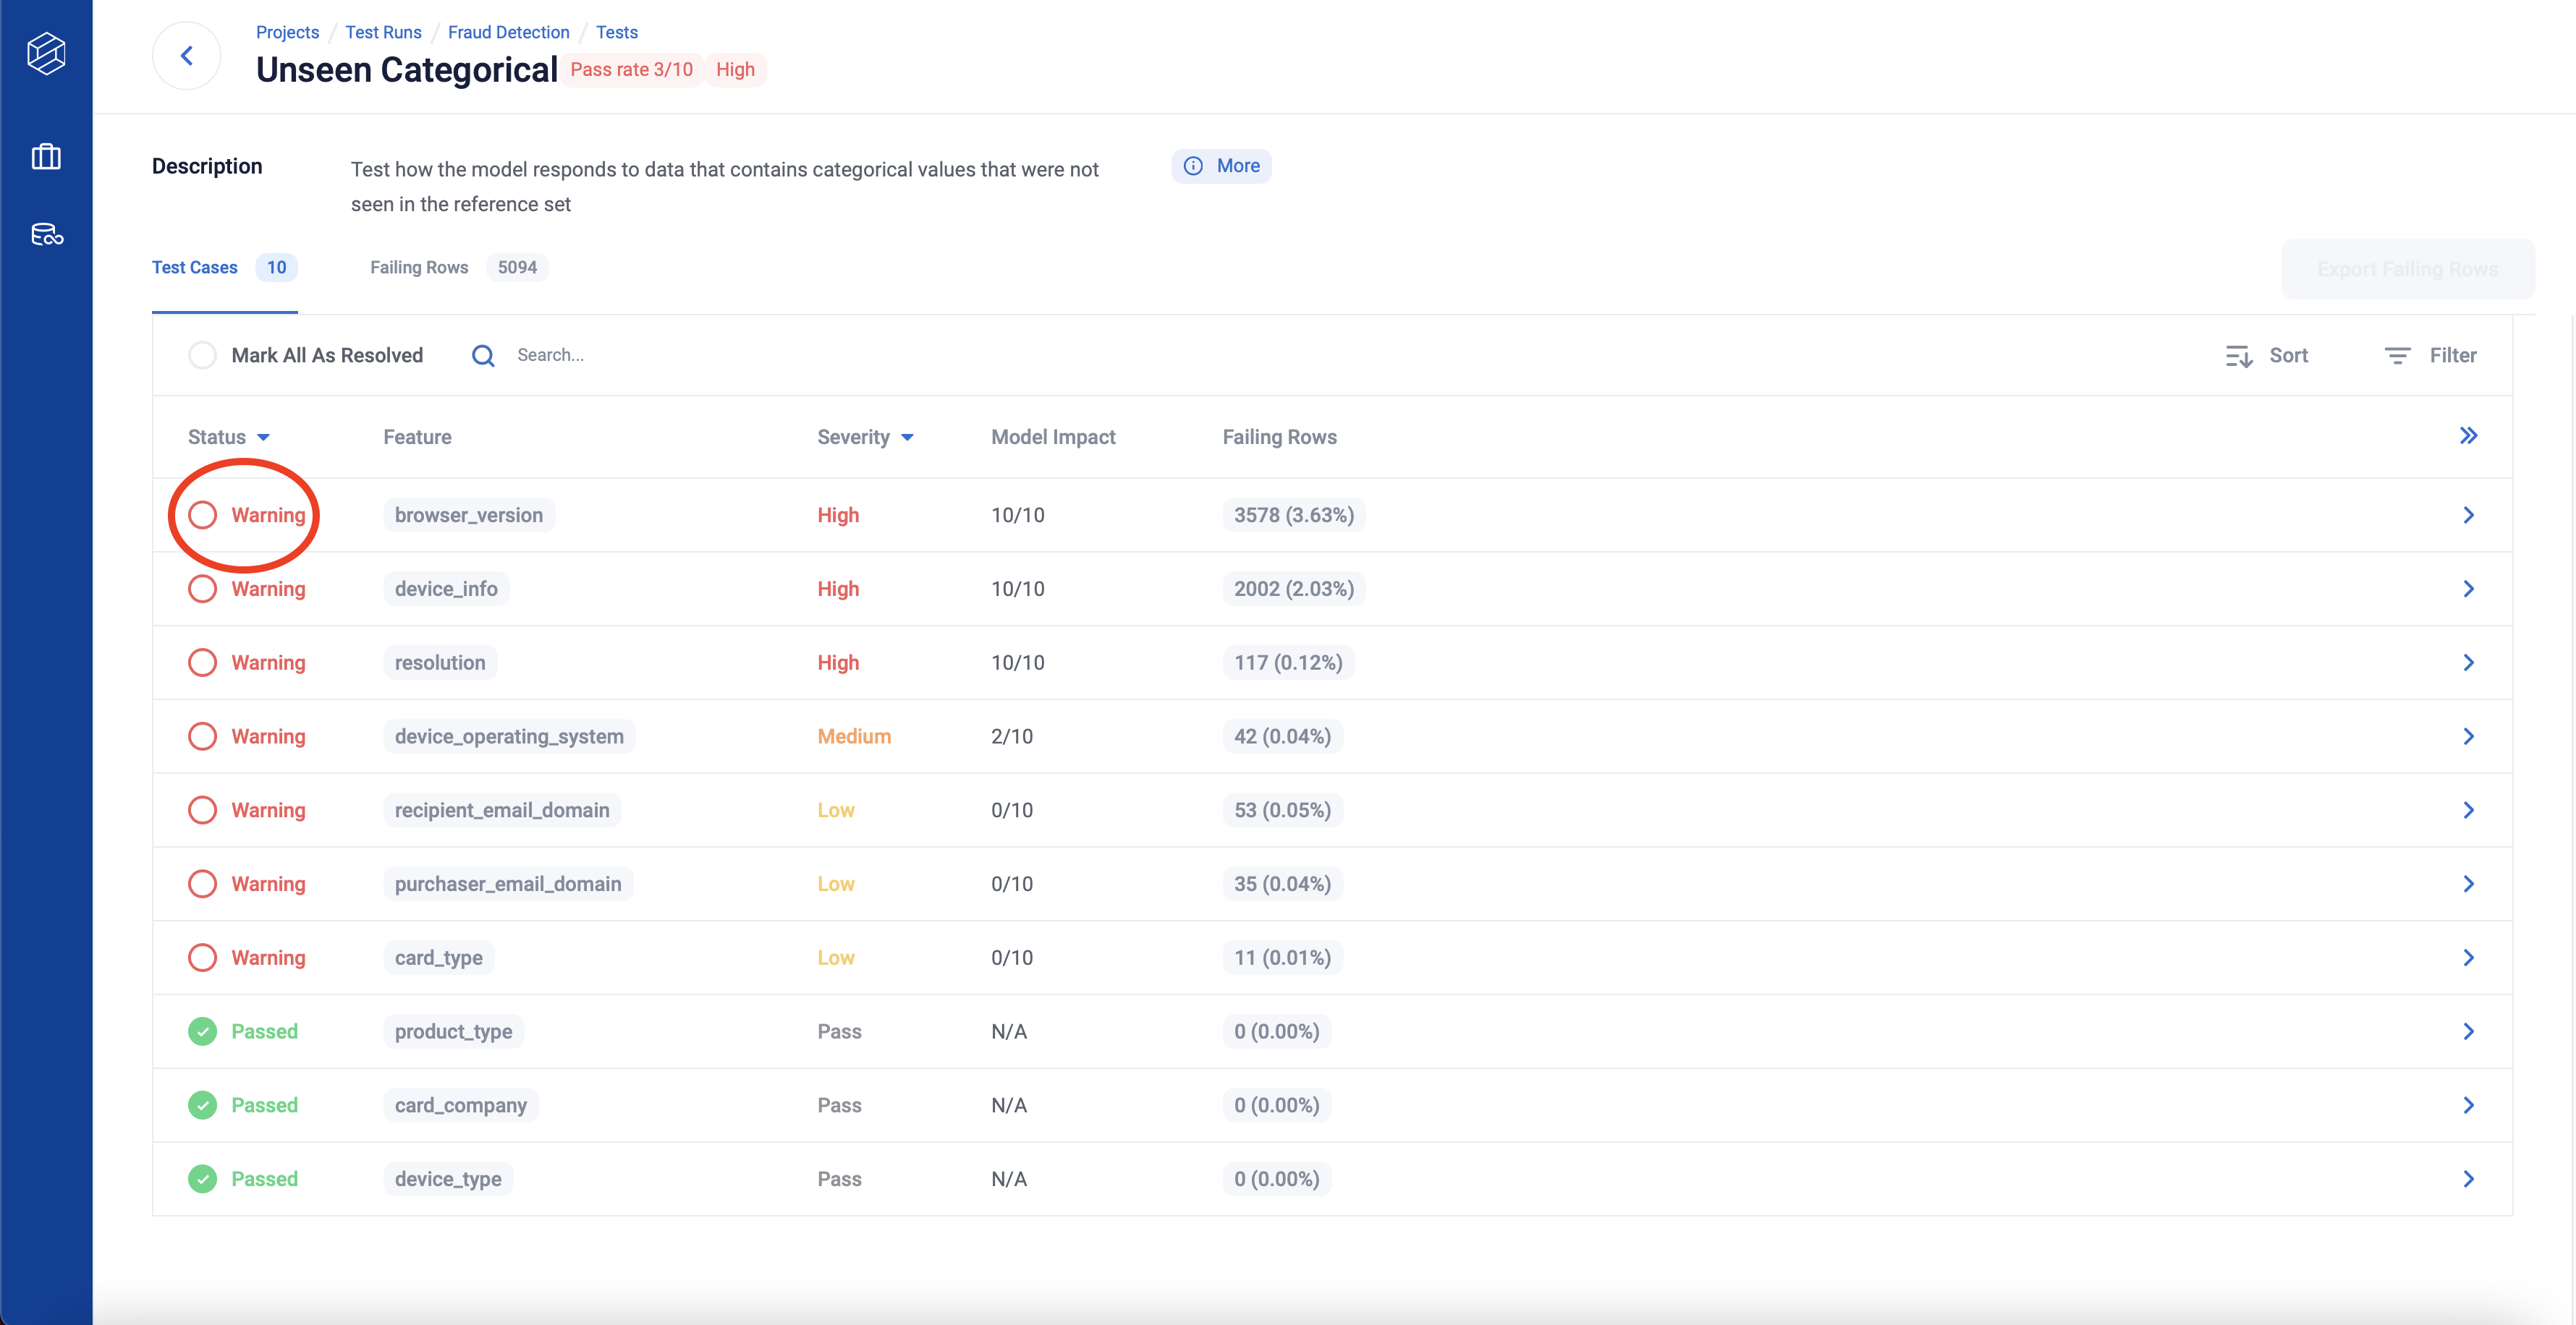The height and width of the screenshot is (1325, 2576).
Task: Toggle resolved circle for browser_version row
Action: [x=202, y=516]
